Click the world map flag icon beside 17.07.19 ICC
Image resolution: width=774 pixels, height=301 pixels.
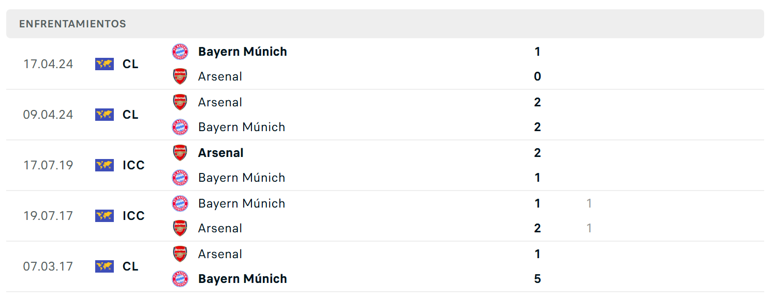click(105, 165)
